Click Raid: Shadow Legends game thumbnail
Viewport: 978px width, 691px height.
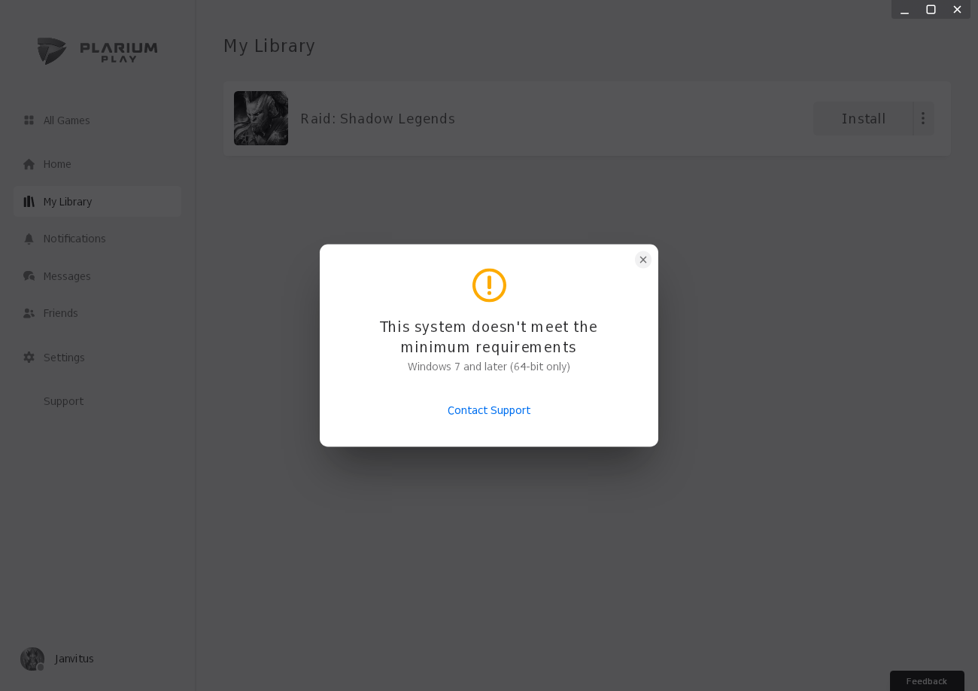(x=261, y=118)
